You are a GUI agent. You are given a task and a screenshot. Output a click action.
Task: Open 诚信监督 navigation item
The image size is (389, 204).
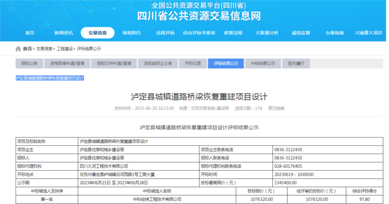click(x=301, y=33)
